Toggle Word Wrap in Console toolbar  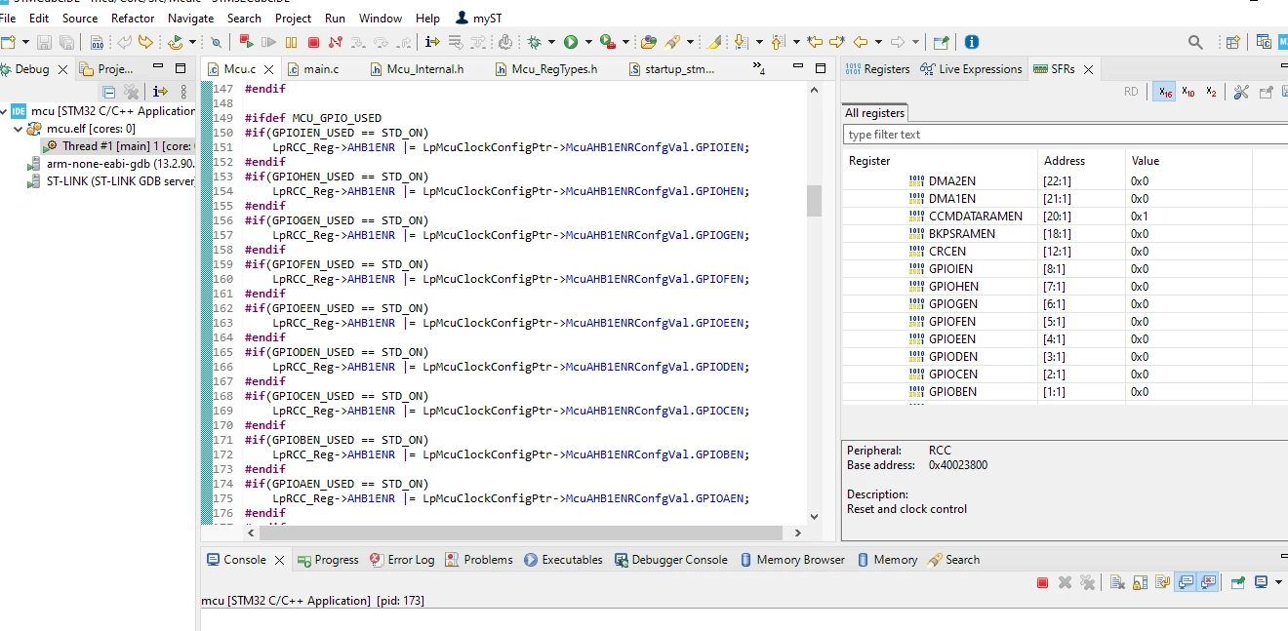pyautogui.click(x=1162, y=582)
